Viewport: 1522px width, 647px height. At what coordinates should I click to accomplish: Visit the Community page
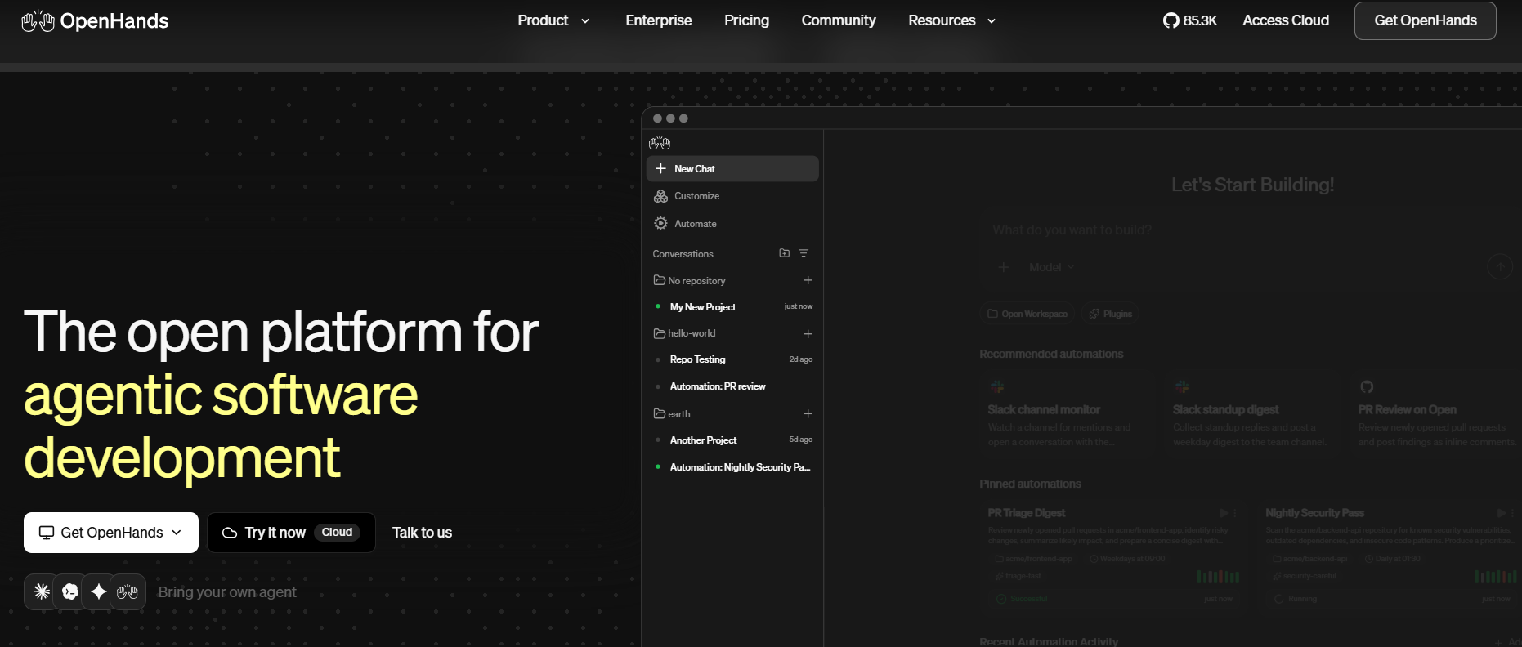click(x=839, y=20)
